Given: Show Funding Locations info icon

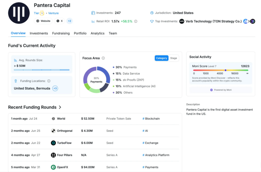Looking at the screenshot, I should coord(49,81).
